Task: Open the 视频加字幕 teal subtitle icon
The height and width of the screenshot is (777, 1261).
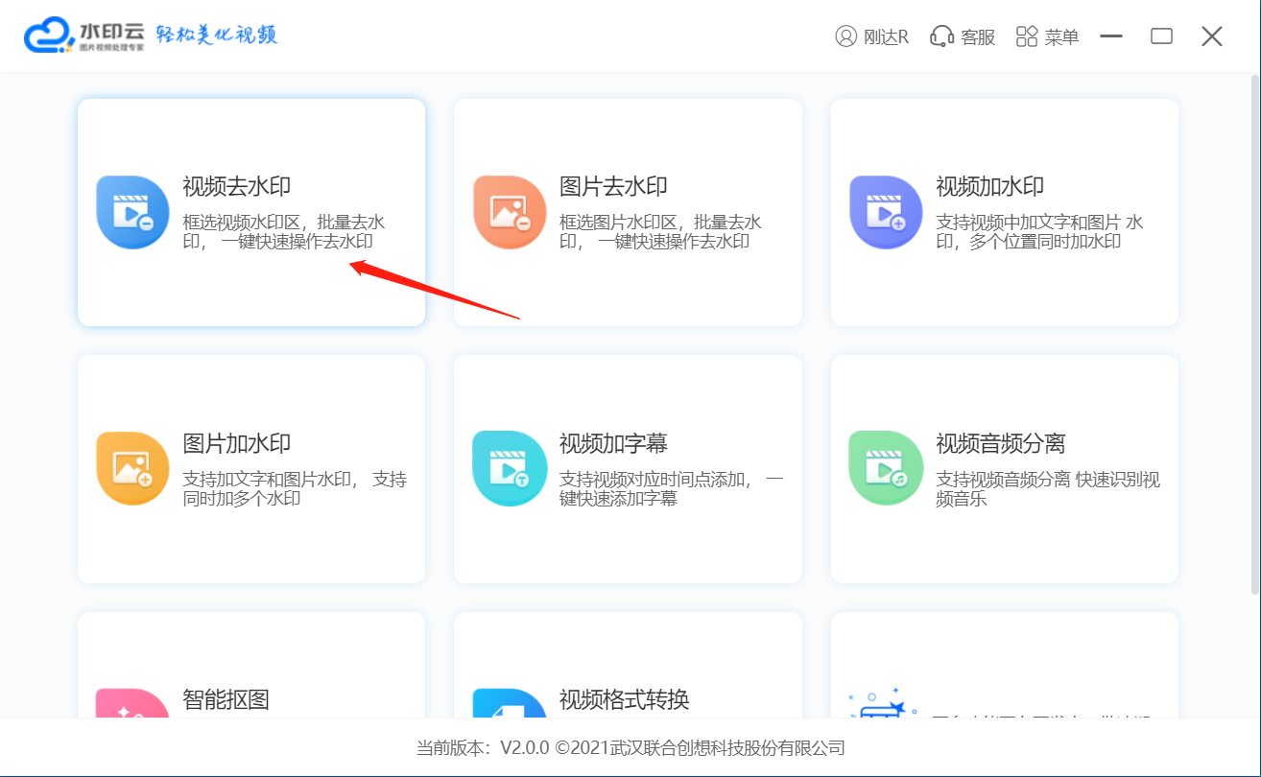Action: (510, 468)
